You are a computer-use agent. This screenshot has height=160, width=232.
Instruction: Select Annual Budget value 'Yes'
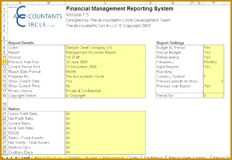coord(214,53)
